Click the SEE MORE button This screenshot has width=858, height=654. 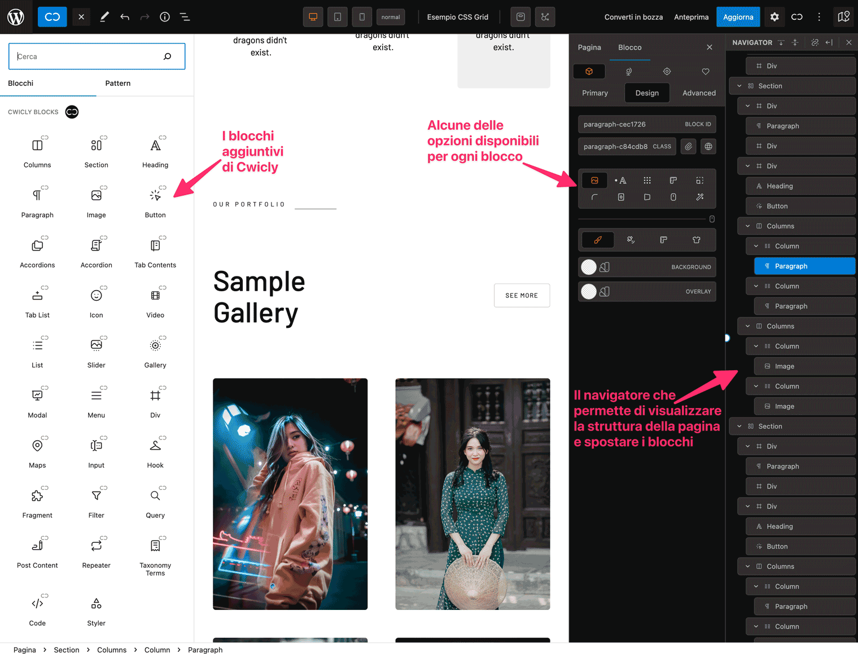coord(522,295)
